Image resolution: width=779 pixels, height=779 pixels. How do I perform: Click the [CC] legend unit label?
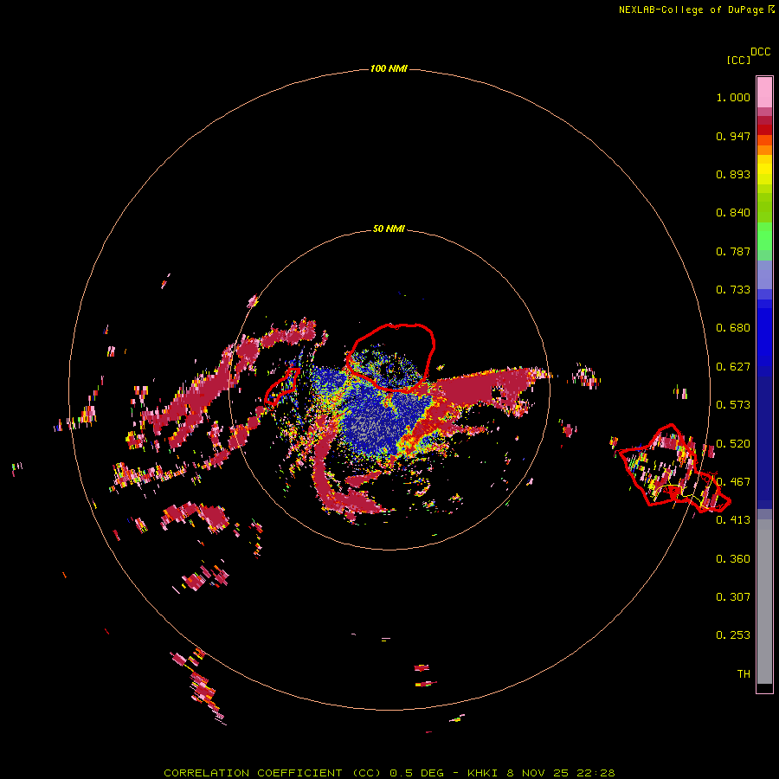pyautogui.click(x=738, y=60)
